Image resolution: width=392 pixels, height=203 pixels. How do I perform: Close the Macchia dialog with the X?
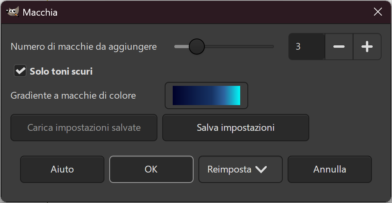pos(378,12)
